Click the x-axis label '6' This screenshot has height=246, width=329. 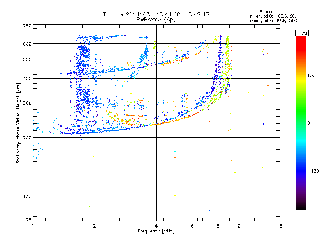point(192,226)
